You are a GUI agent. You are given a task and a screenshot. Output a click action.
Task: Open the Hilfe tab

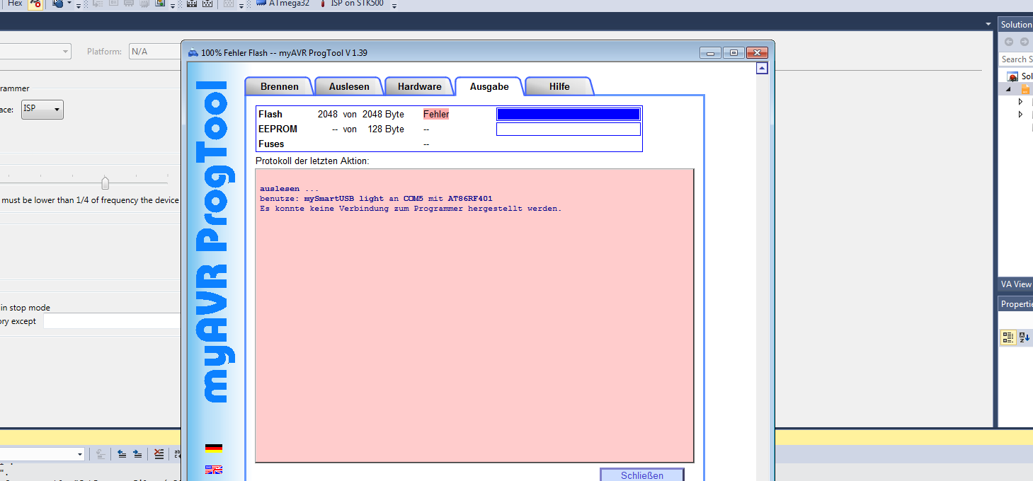click(x=559, y=86)
